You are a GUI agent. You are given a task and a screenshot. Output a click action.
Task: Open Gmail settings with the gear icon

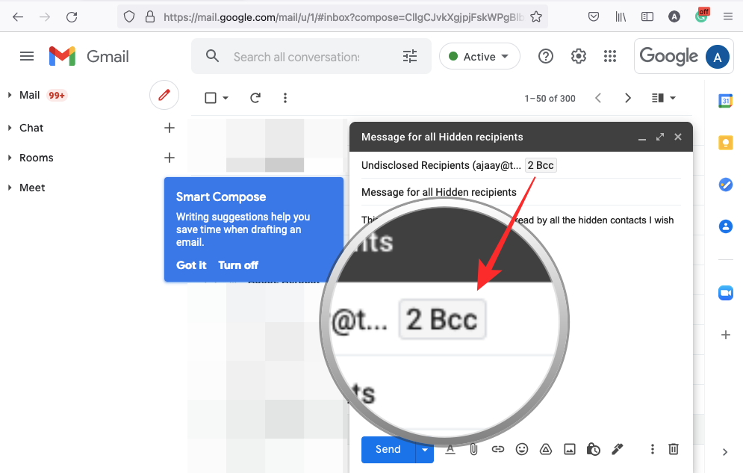pyautogui.click(x=578, y=56)
